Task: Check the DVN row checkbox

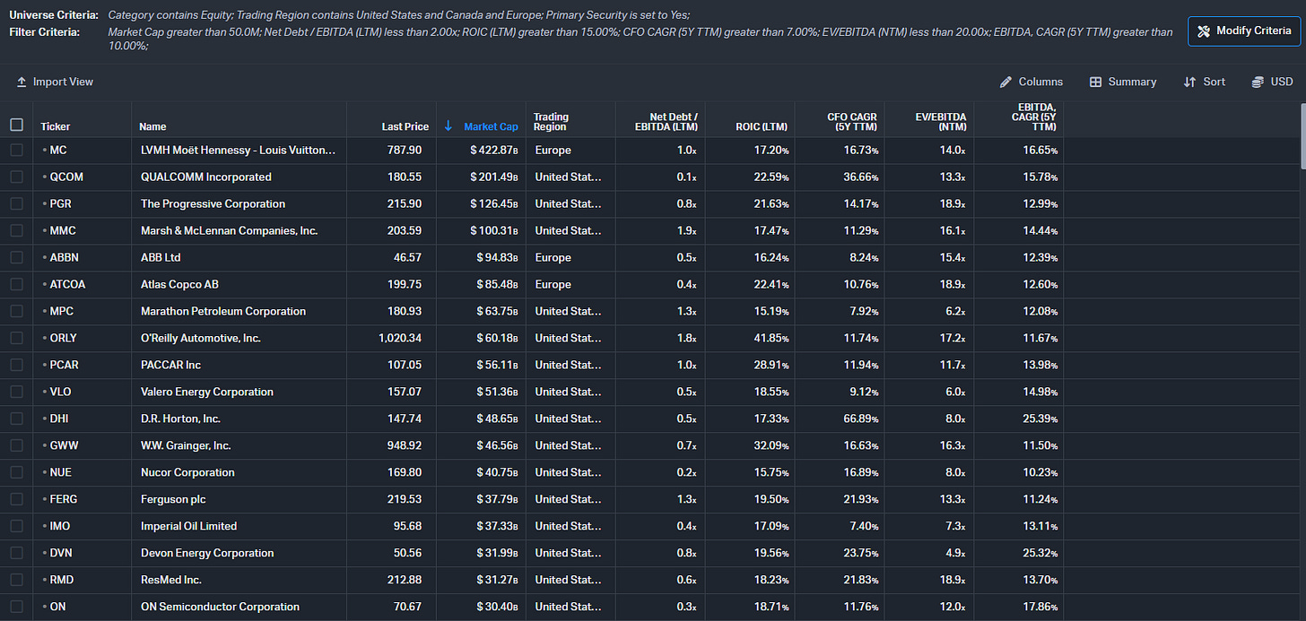Action: click(16, 554)
